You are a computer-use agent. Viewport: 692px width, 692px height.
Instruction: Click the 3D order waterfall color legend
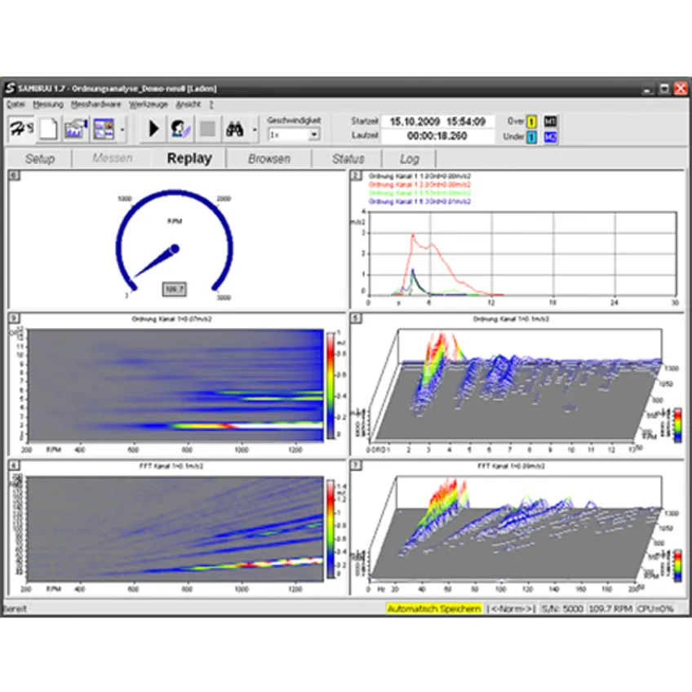coord(677,425)
